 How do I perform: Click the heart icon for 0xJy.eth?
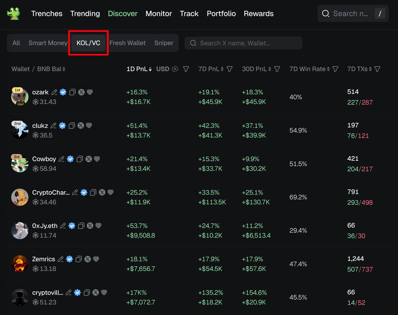pos(98,226)
